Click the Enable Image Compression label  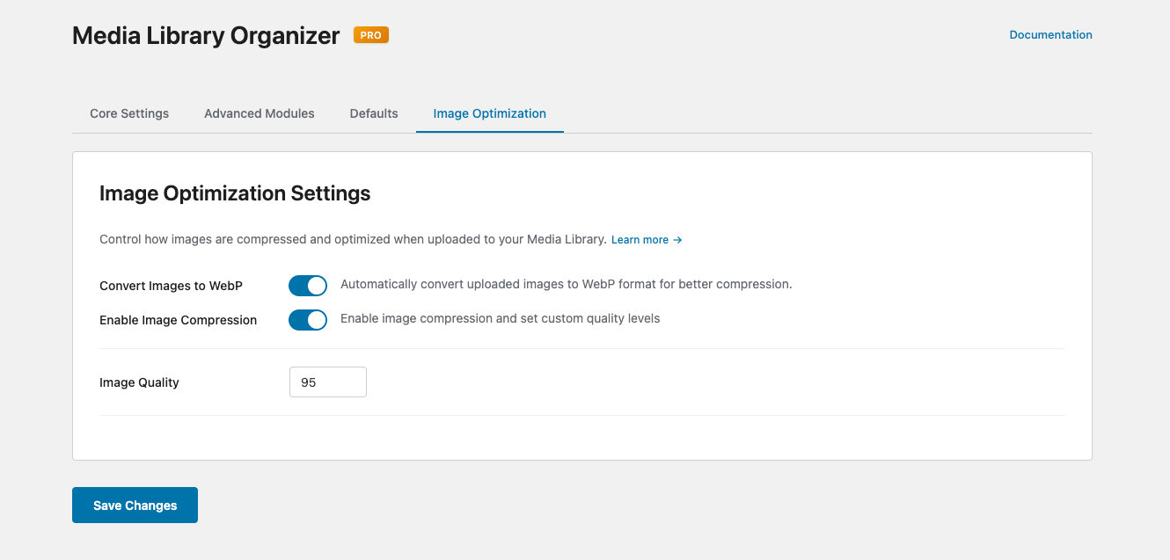coord(178,320)
